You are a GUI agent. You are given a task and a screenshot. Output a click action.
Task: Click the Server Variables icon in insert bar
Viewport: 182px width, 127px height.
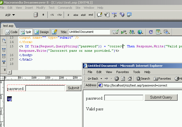click(x=35, y=15)
